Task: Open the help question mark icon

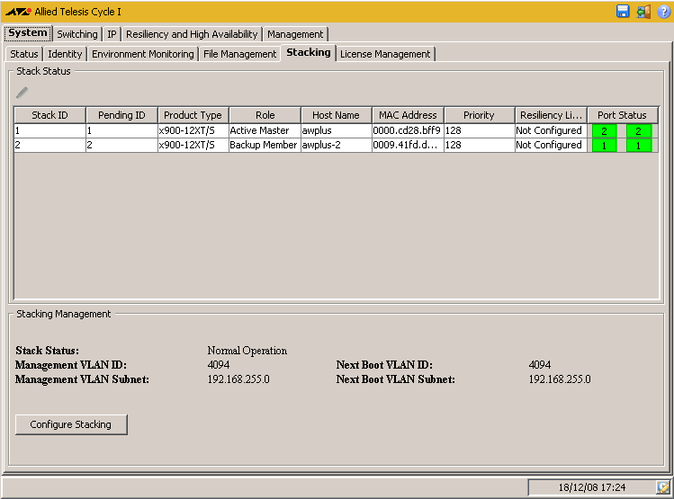Action: 663,11
